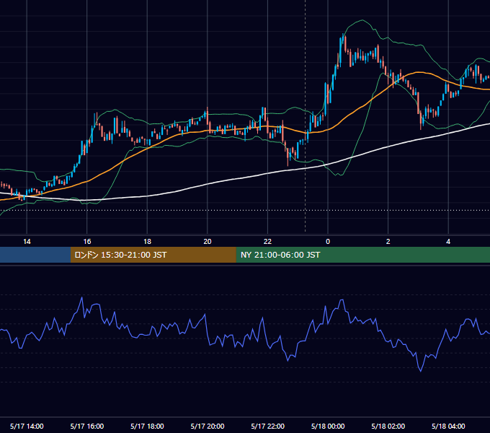
Task: Click the 5/17 20:00 timestamp label
Action: tap(208, 426)
